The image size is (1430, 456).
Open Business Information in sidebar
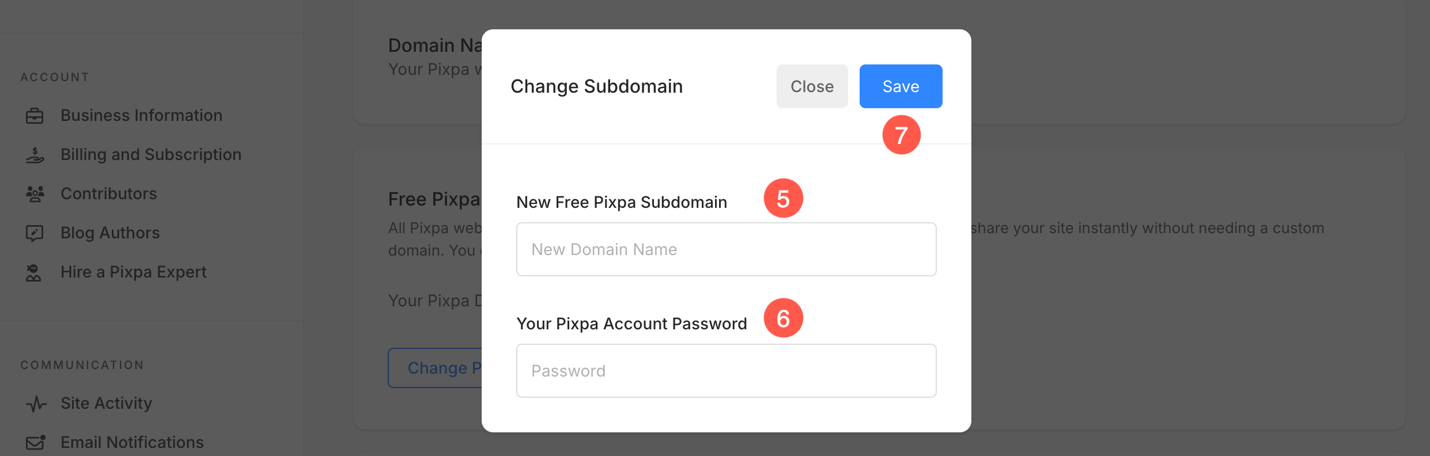141,116
